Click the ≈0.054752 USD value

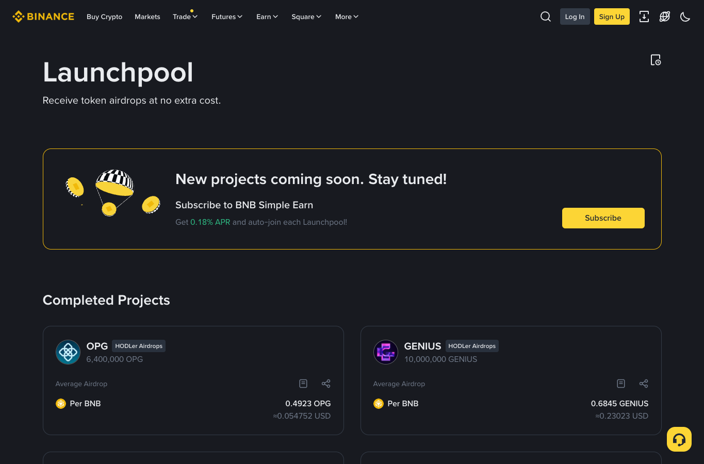click(302, 416)
